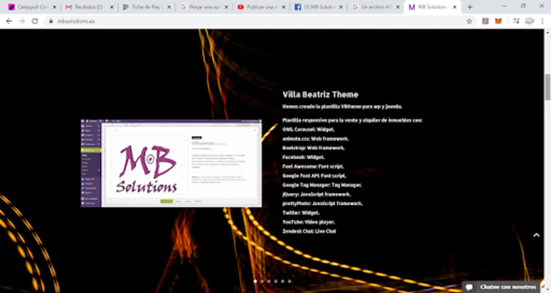
Task: Switch to the Recibidos (2) Gmail tab
Action: [x=89, y=7]
